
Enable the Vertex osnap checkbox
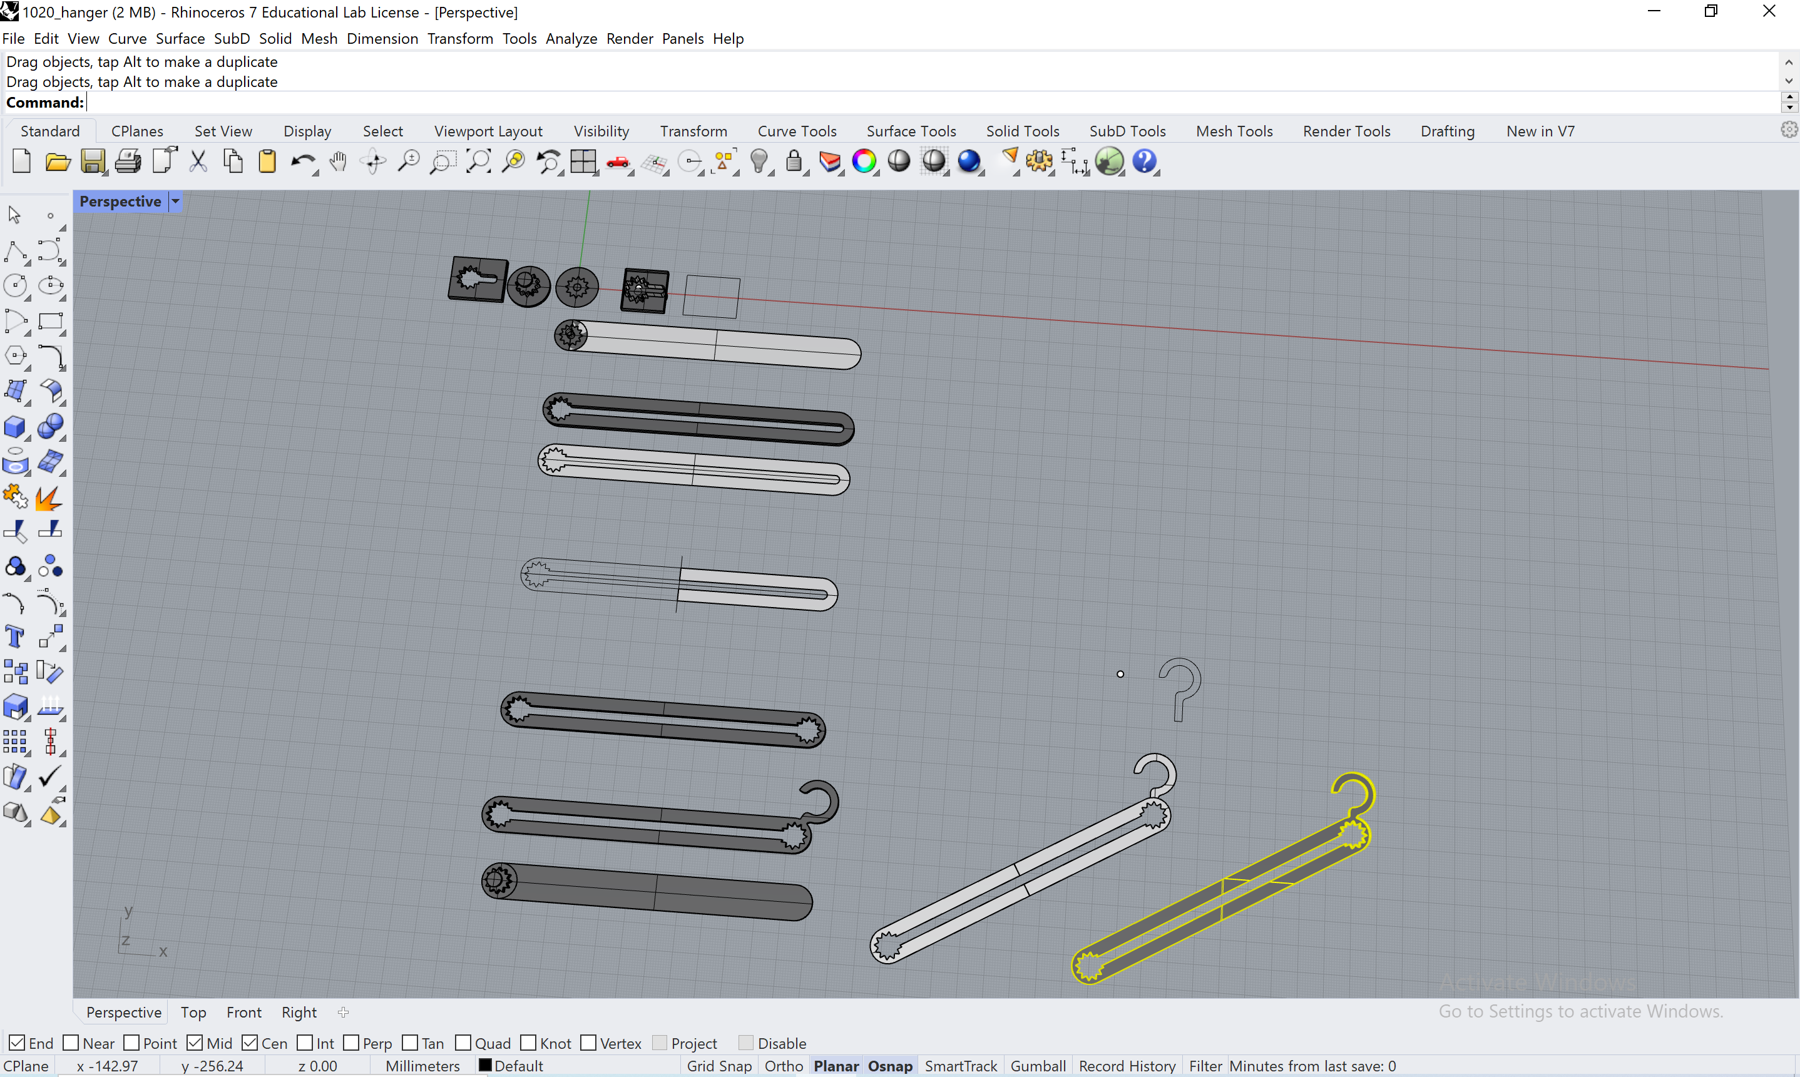tap(588, 1043)
